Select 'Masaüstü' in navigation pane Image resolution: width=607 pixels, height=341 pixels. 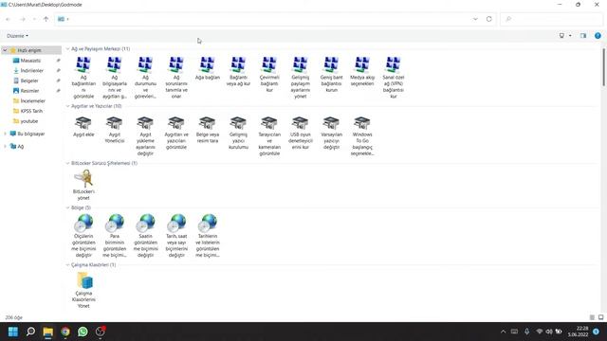(30, 61)
